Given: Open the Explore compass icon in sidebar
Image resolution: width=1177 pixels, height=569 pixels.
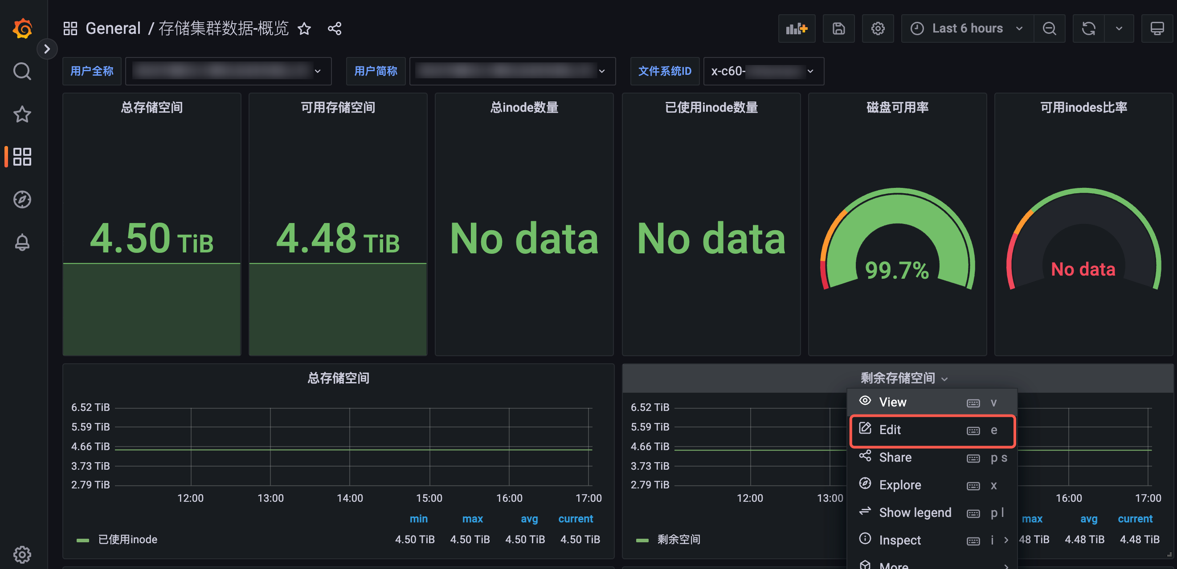Looking at the screenshot, I should (22, 199).
